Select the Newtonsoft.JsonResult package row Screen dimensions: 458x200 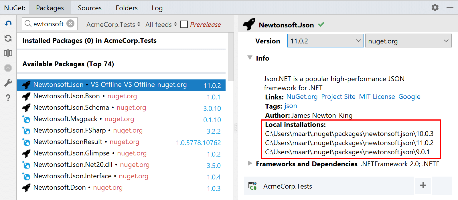[x=121, y=142]
